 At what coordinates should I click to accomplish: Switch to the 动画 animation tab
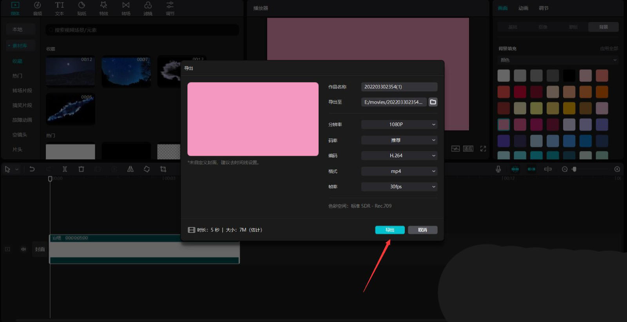tap(523, 8)
